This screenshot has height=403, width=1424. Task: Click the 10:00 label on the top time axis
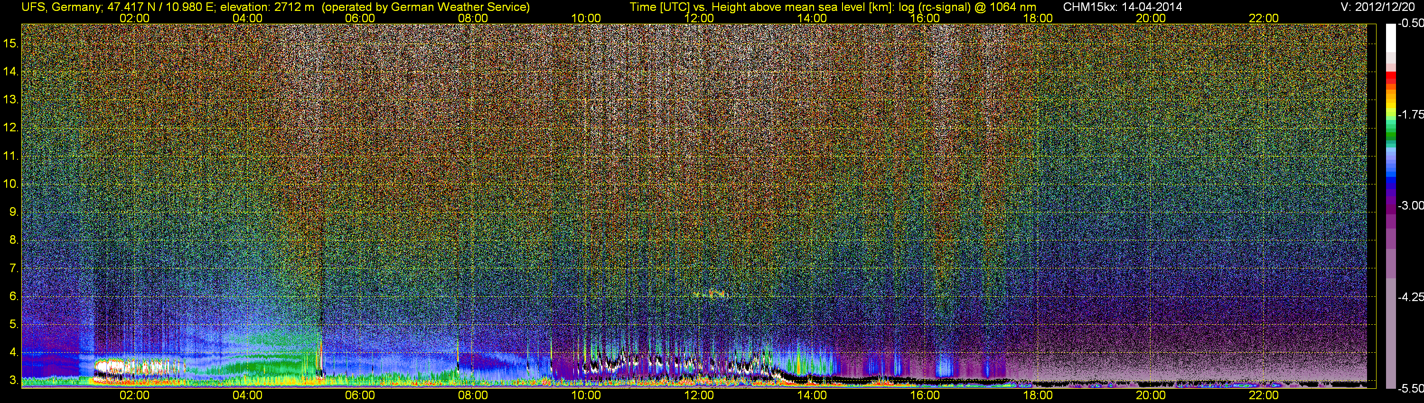[x=586, y=18]
